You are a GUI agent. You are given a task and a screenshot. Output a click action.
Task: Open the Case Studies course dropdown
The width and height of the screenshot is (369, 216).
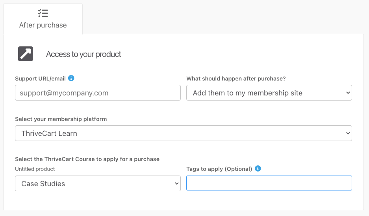click(x=98, y=183)
